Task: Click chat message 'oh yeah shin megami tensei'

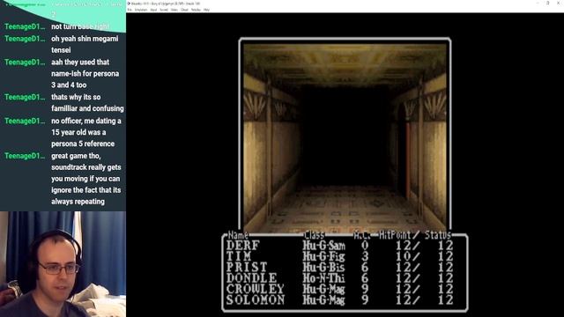Action: pyautogui.click(x=85, y=44)
